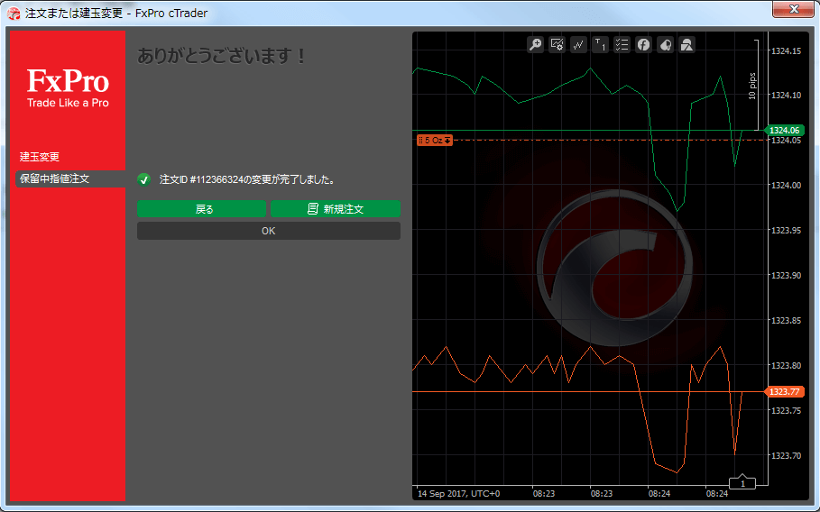Click the 戻る button
The image size is (820, 512).
pos(202,209)
